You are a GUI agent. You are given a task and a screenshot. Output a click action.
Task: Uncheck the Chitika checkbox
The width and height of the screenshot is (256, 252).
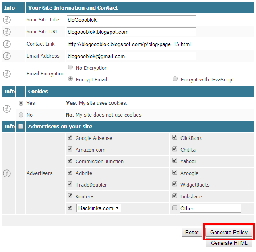(175, 149)
